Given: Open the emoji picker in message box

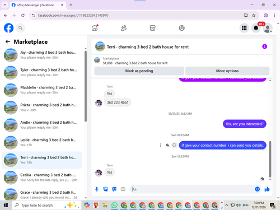Looking at the screenshot, I should pyautogui.click(x=258, y=189).
